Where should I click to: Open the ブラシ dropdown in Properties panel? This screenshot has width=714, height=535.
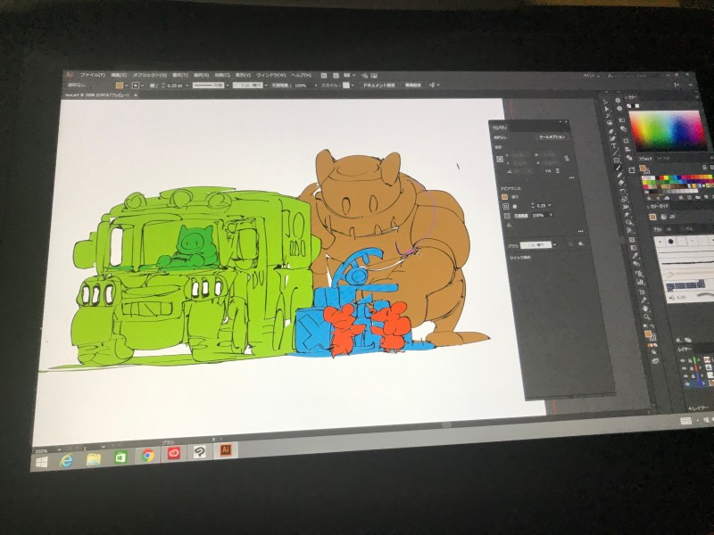tap(554, 244)
